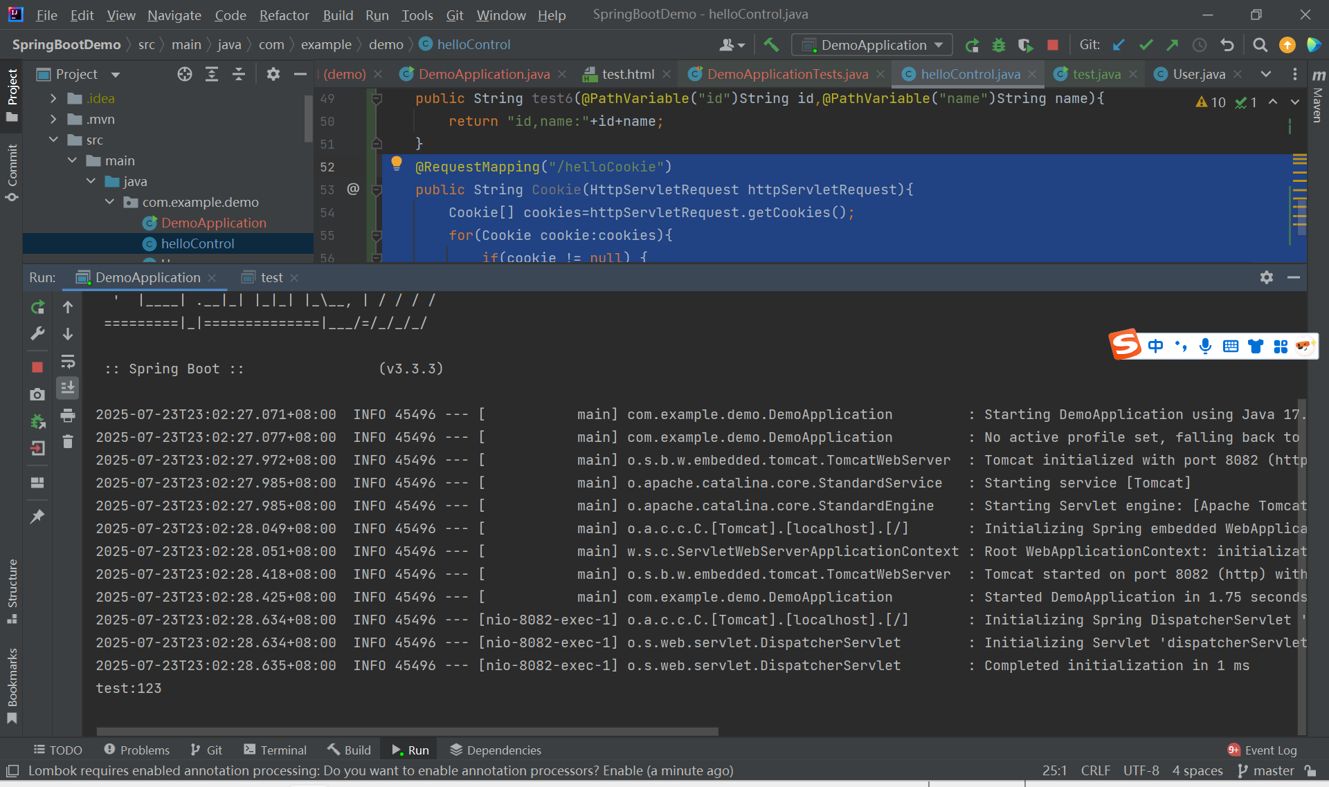Rerun DemoApplication from main toolbar
Image resolution: width=1329 pixels, height=787 pixels.
972,45
